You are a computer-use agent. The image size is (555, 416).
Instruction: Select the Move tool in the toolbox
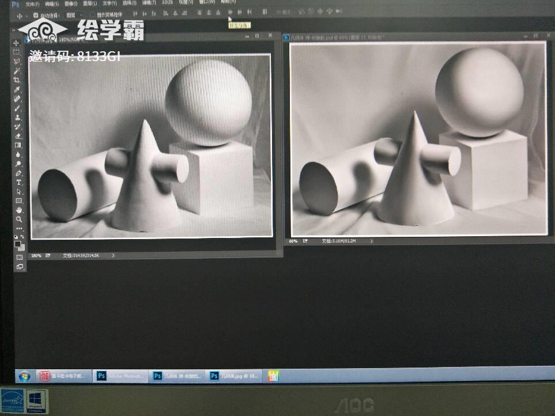pyautogui.click(x=16, y=43)
